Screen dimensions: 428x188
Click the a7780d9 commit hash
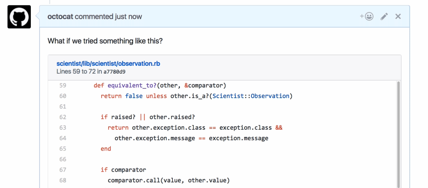115,72
